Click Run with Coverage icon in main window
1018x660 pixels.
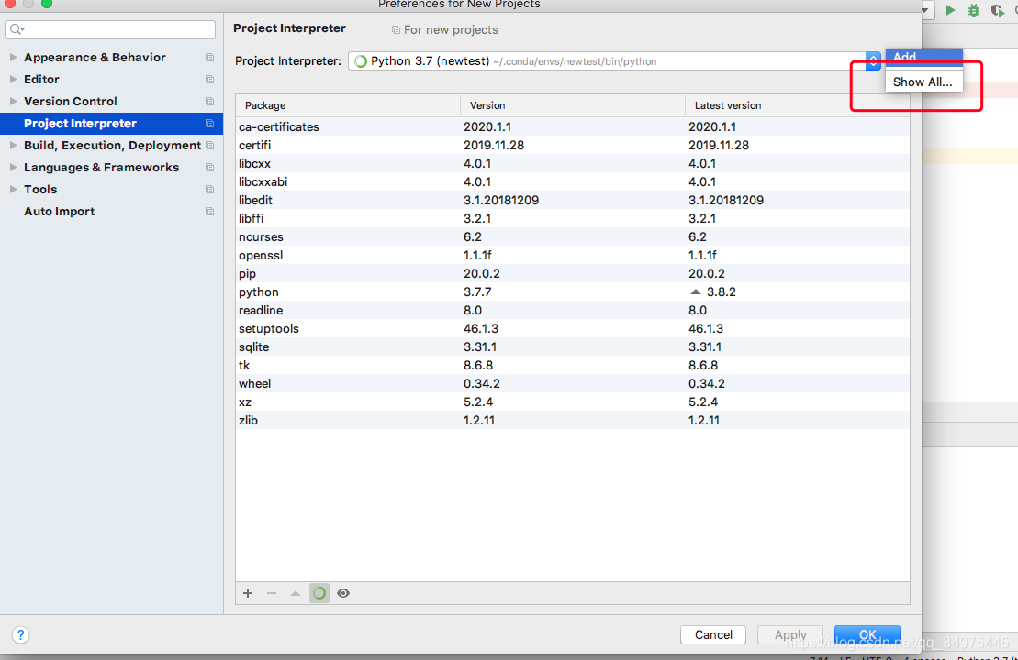coord(997,10)
